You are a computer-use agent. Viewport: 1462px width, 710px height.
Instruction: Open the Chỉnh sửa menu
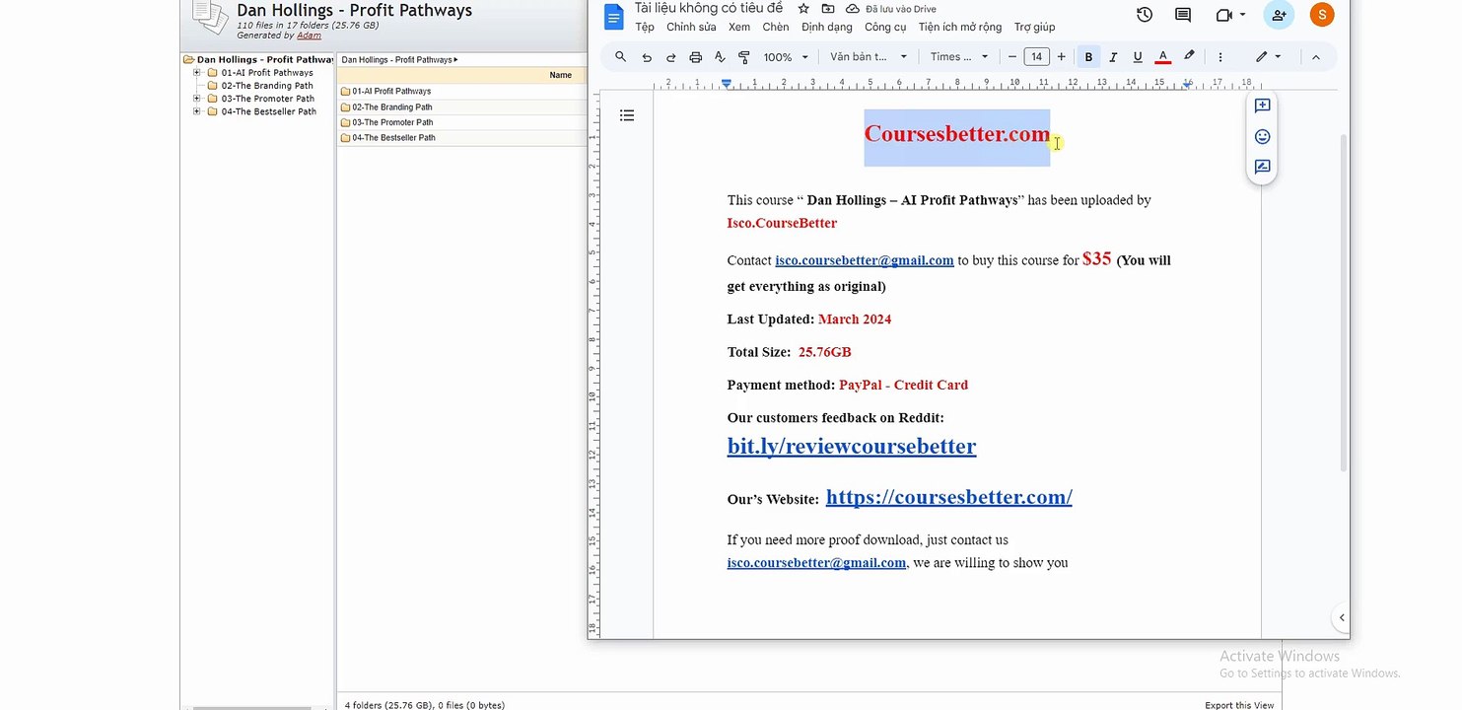(x=691, y=28)
